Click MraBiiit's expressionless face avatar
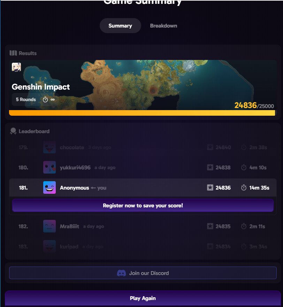The height and width of the screenshot is (307, 283). (49, 226)
